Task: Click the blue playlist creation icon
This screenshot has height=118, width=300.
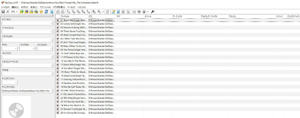Action: pos(118,12)
